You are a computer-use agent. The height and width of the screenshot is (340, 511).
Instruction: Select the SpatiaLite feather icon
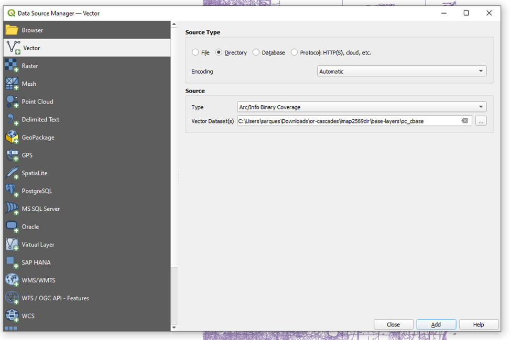[12, 173]
